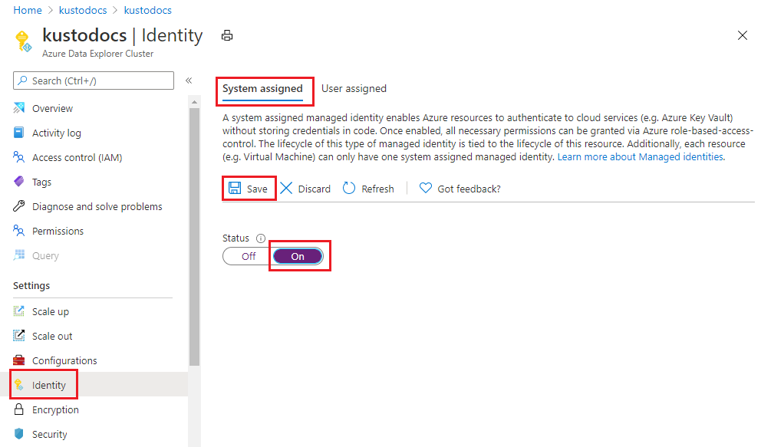761x447 pixels.
Task: Click Home in the breadcrumb trail
Action: 27,10
